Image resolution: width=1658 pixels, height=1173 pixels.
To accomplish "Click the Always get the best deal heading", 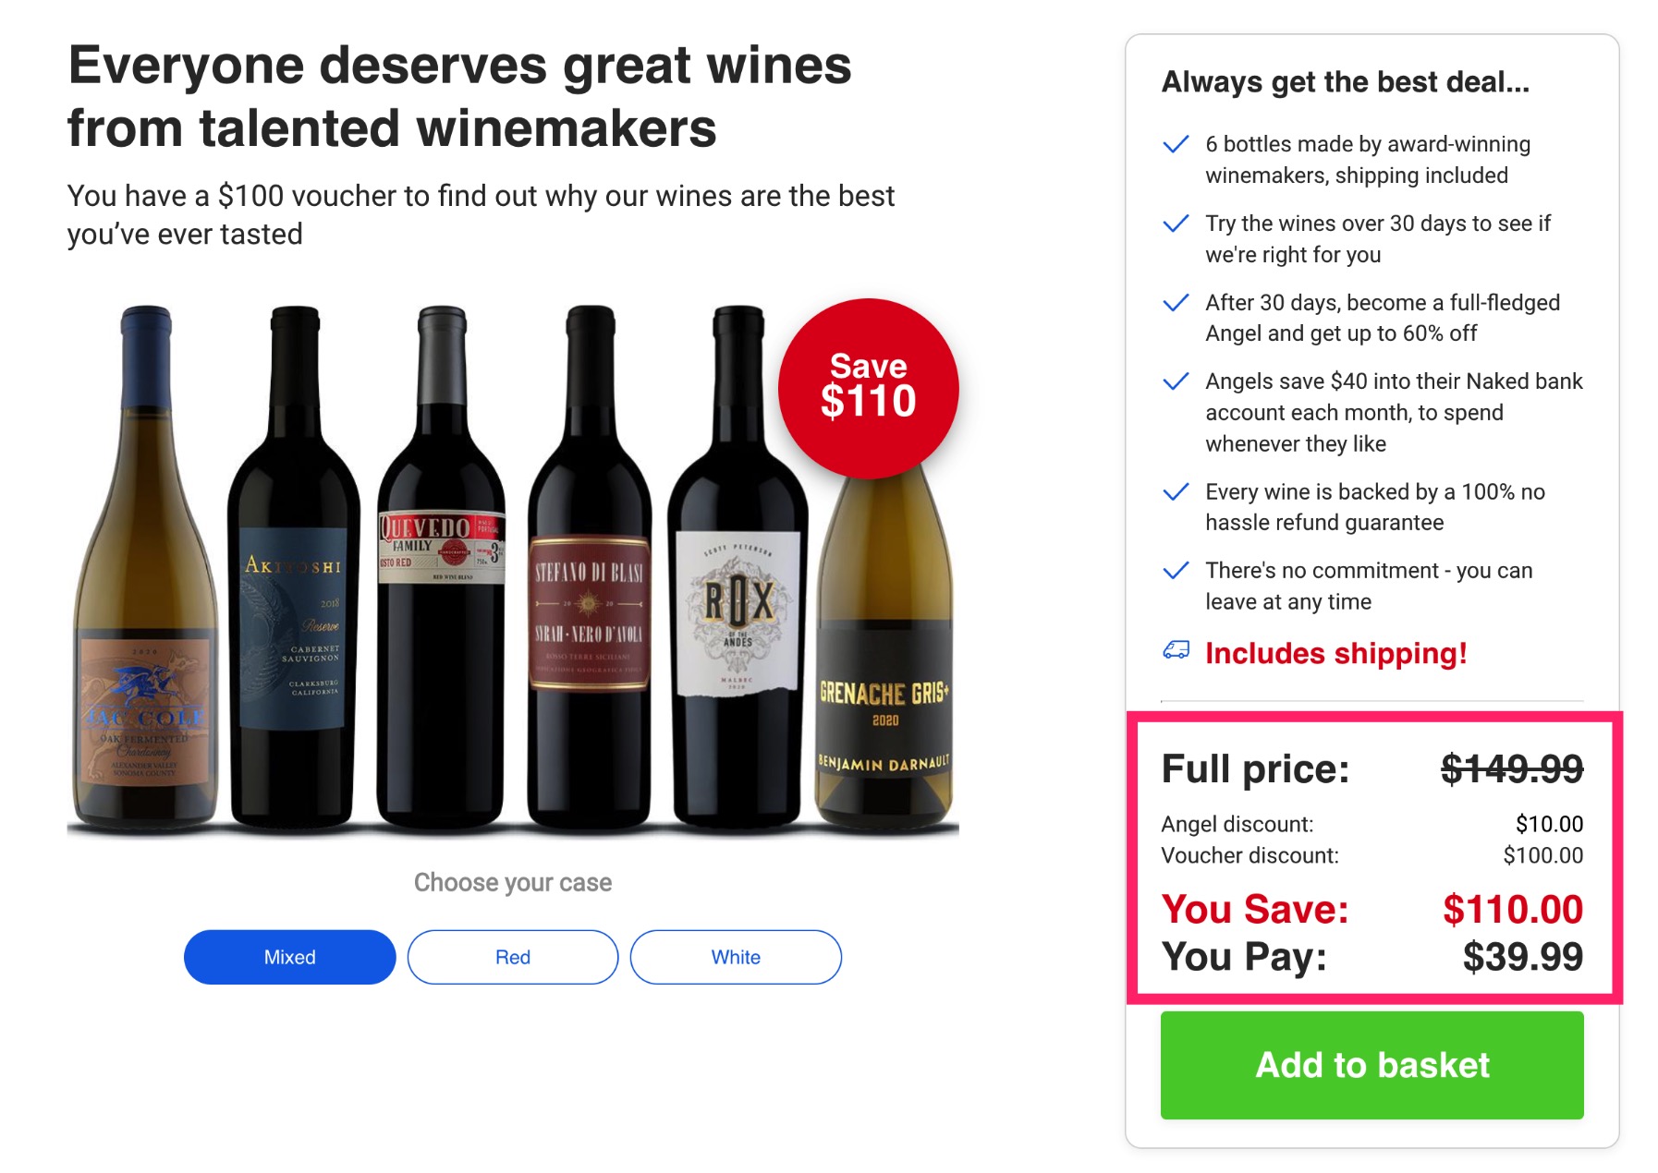I will [1345, 81].
